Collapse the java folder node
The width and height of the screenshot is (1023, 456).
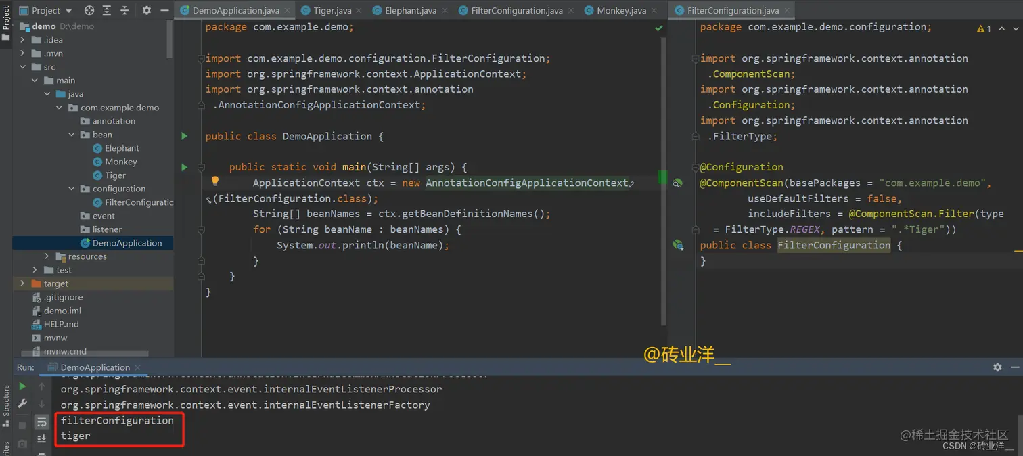point(47,94)
